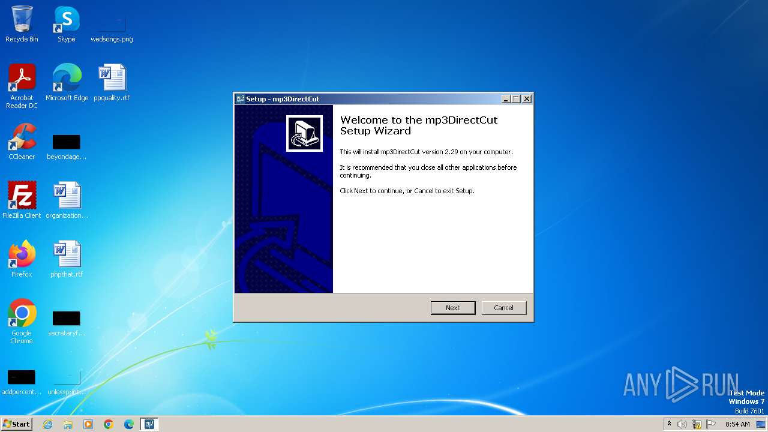The width and height of the screenshot is (768, 432).
Task: Select the beyondage desktop file icon
Action: point(67,147)
